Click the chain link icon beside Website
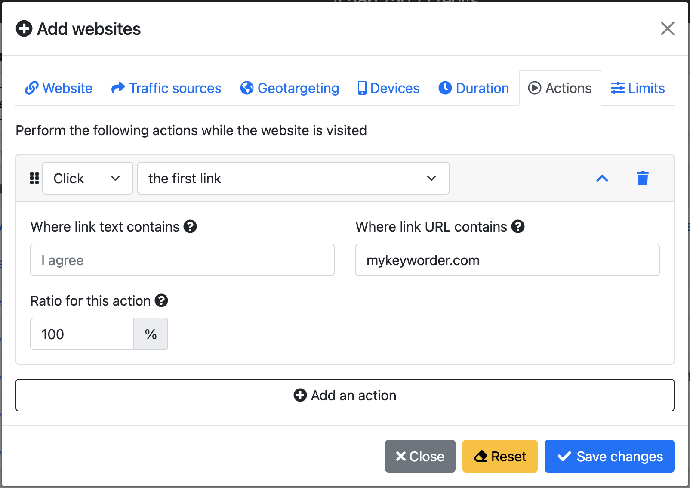 [32, 88]
